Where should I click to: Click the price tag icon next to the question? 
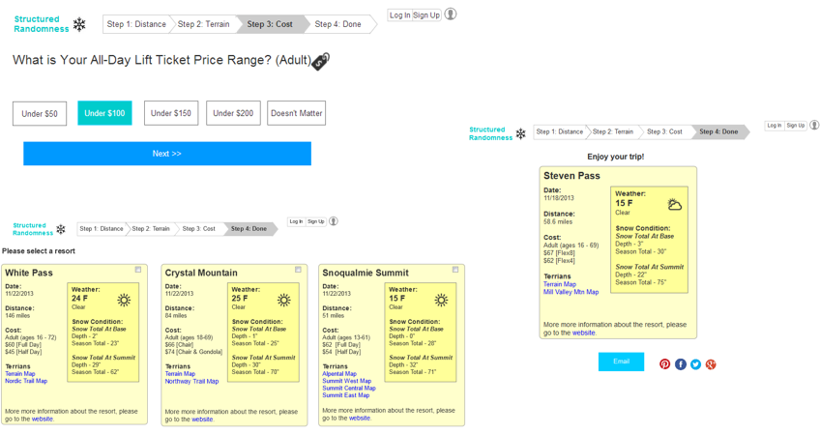click(321, 61)
